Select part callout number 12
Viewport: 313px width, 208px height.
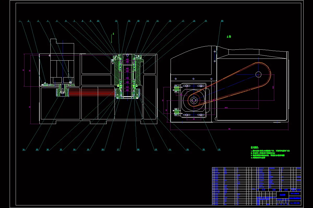pos(129,21)
